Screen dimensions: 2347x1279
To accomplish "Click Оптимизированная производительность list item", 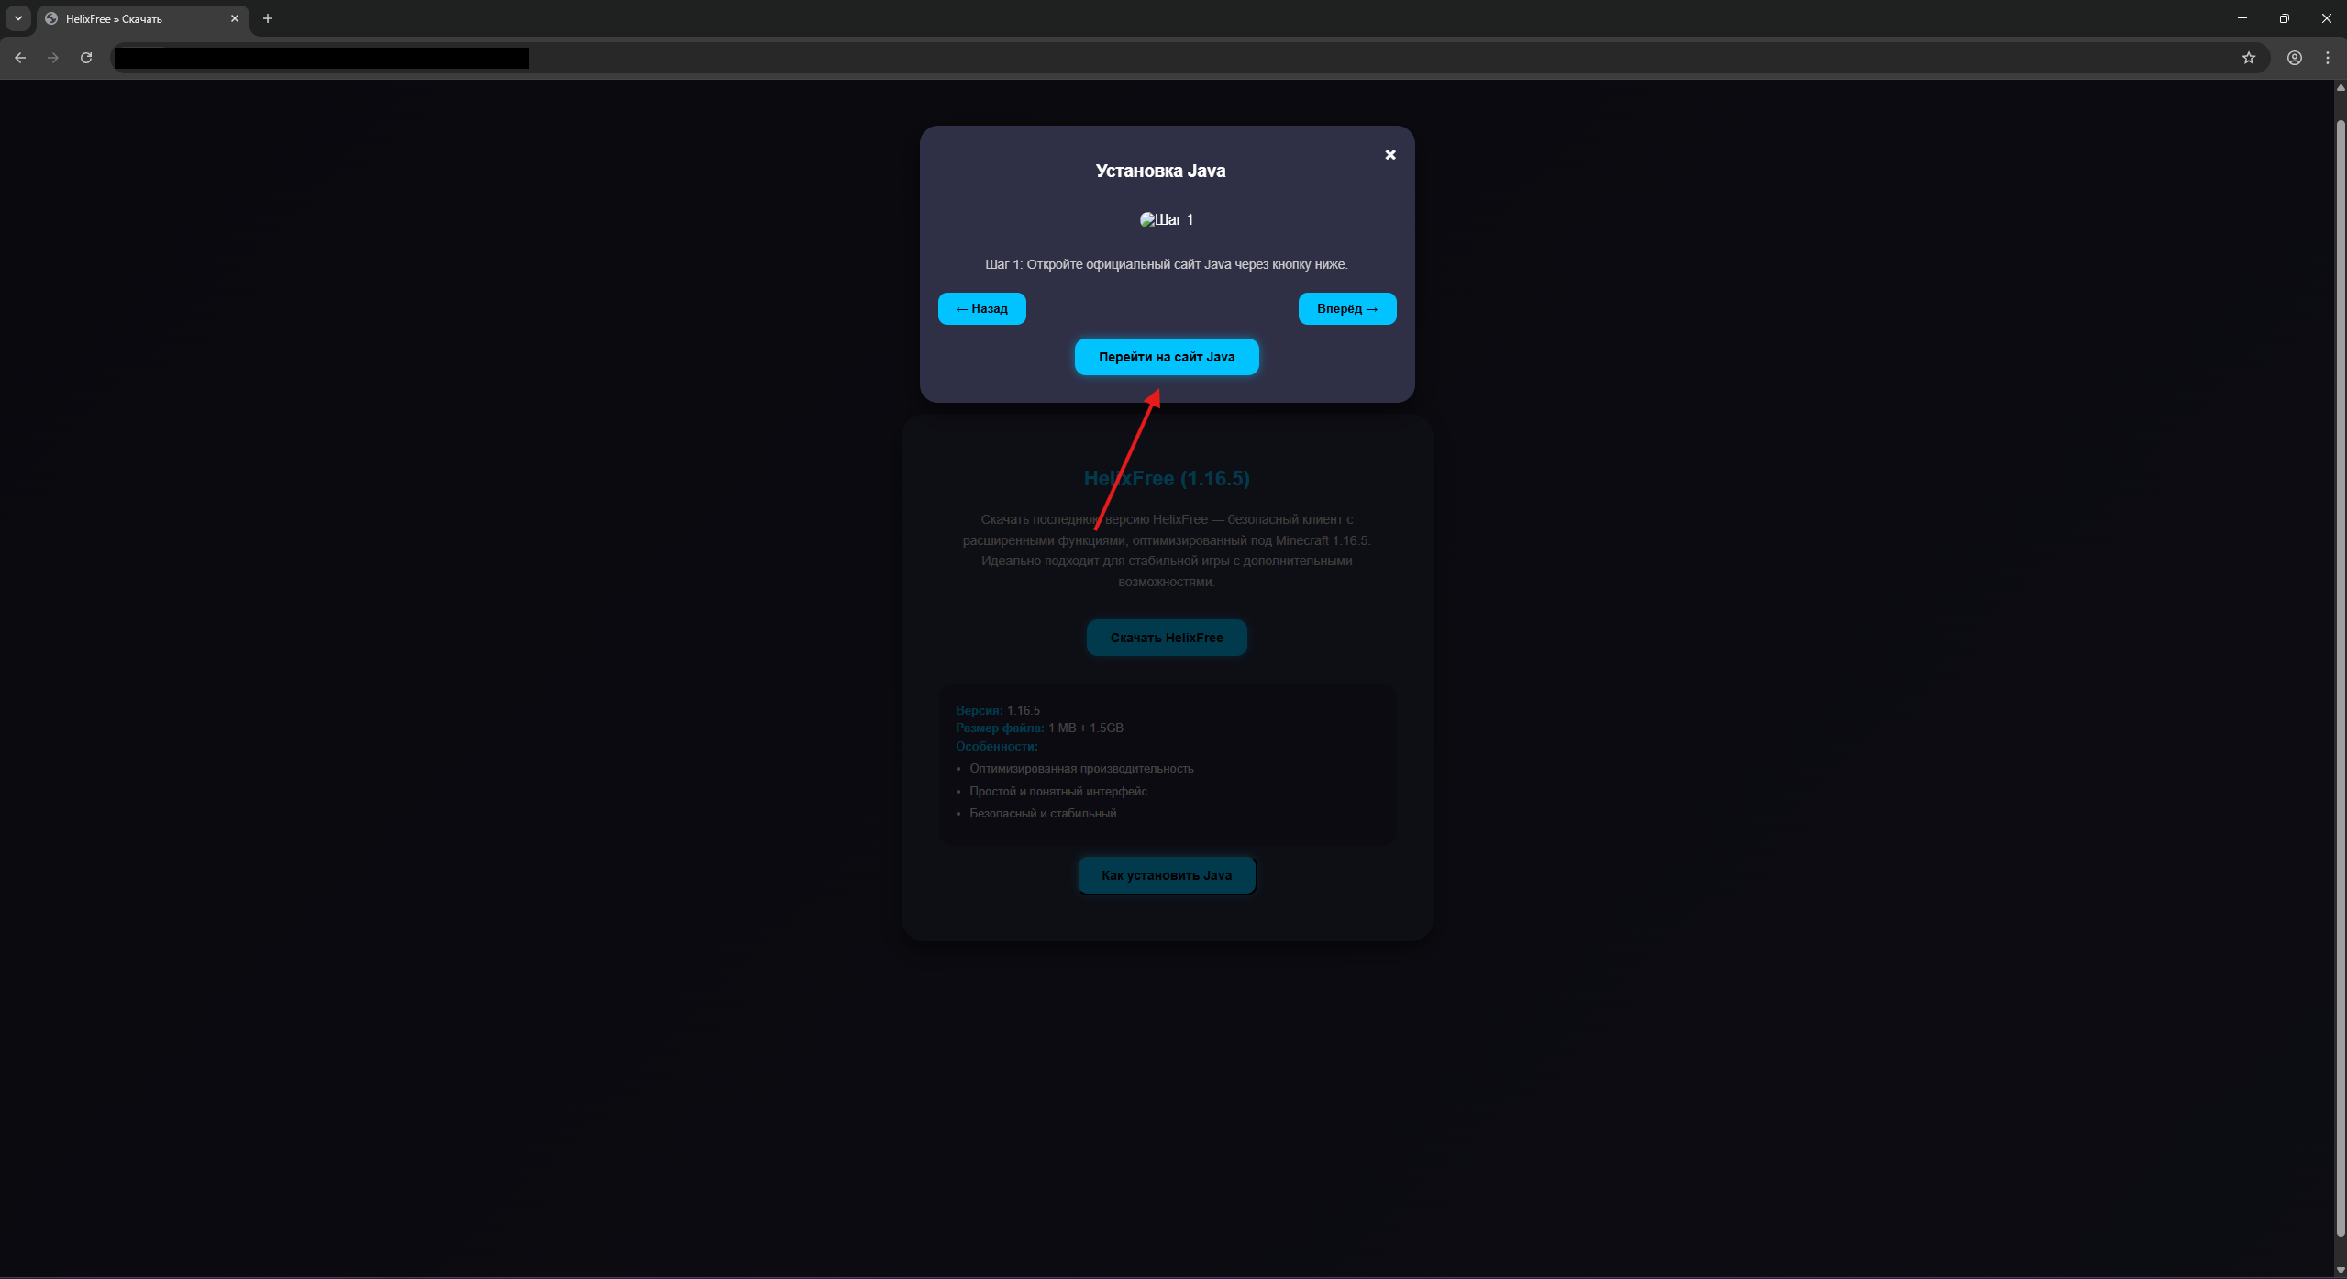I will (x=1081, y=769).
